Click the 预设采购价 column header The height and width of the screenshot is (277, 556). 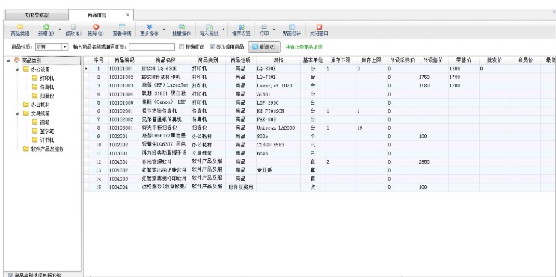click(402, 60)
